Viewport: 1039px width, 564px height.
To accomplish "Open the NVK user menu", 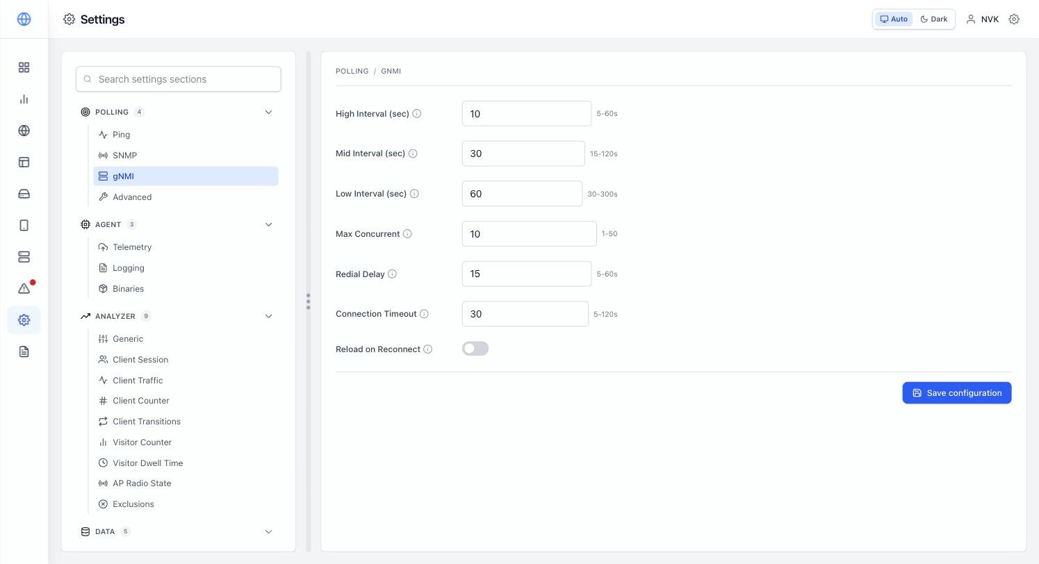I will [983, 19].
